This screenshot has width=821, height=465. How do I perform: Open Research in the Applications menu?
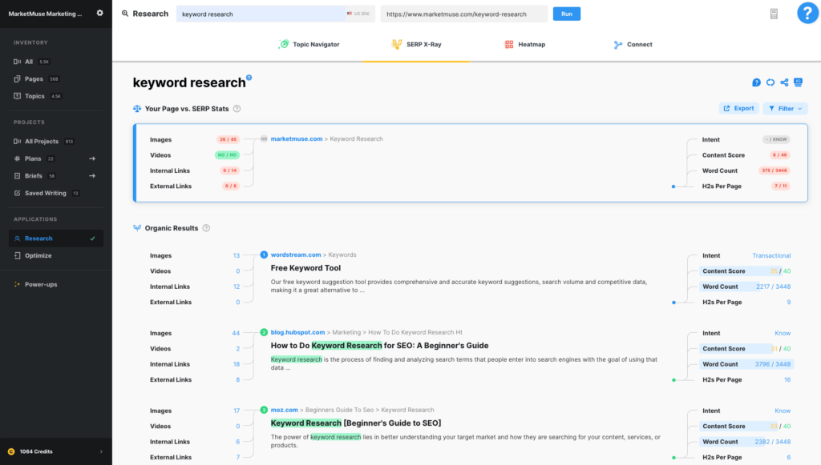56,239
